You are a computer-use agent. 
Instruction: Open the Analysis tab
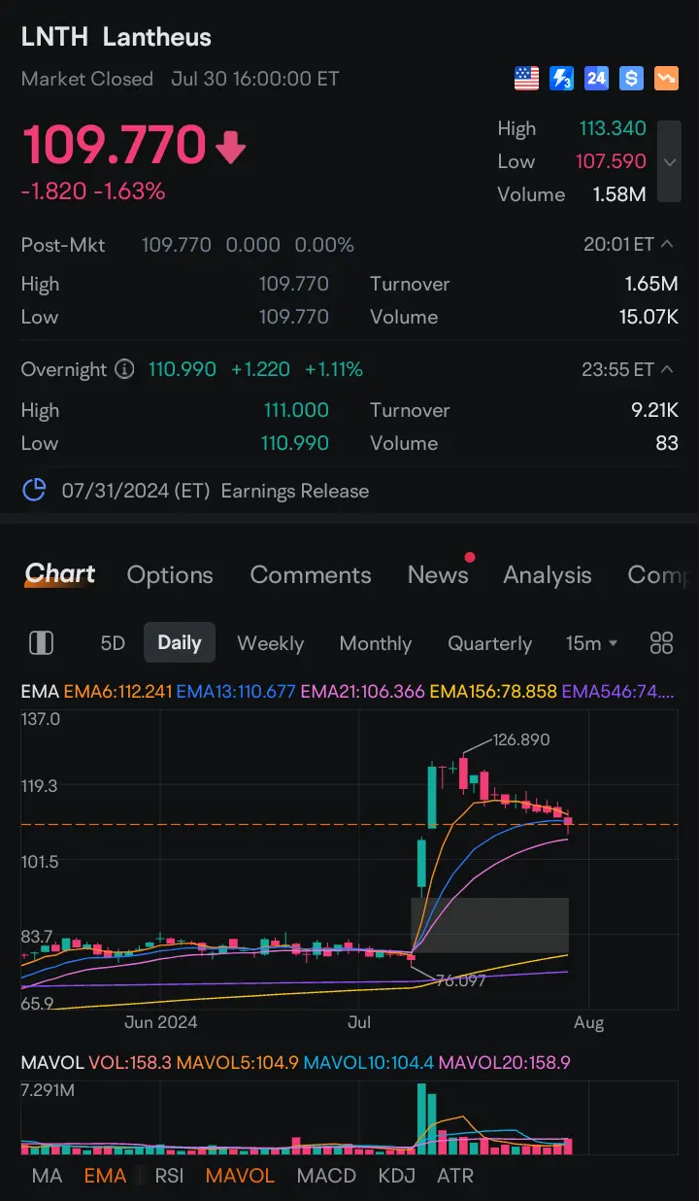pos(548,575)
